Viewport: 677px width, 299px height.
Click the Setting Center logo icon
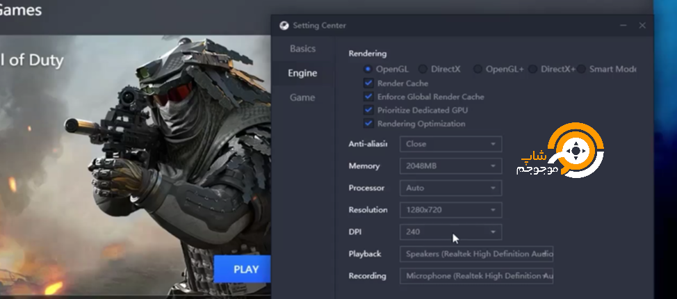(x=284, y=26)
